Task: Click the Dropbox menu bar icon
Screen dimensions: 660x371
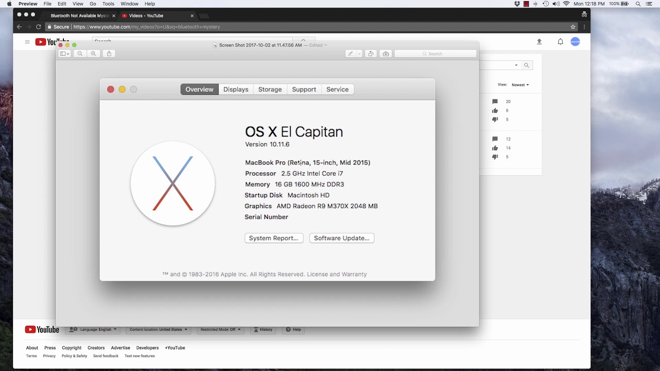Action: (517, 4)
